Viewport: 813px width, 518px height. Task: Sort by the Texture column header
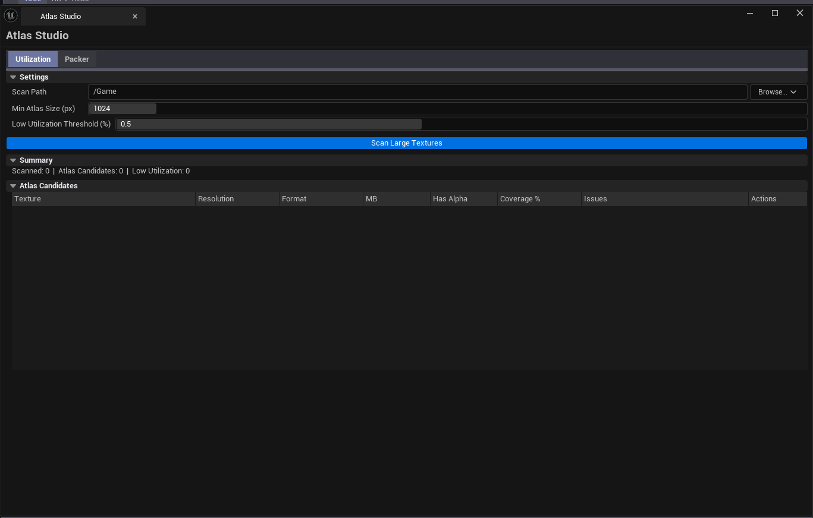(103, 199)
